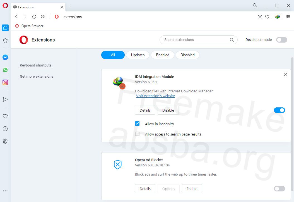Open Personal news heart in sidebar
The height and width of the screenshot is (202, 294).
point(5,116)
